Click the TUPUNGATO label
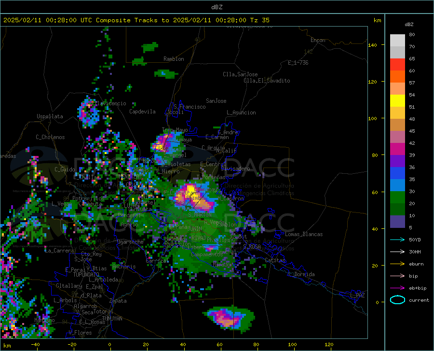434x351 pixels. click(x=86, y=275)
